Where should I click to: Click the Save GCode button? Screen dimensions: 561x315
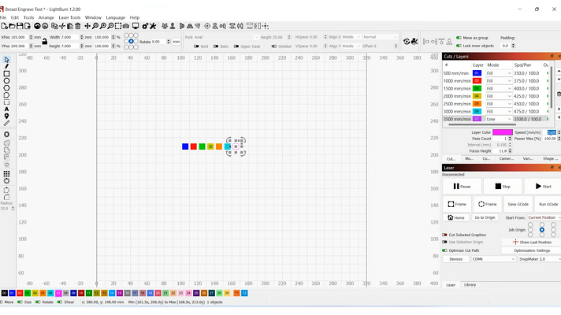pos(518,204)
